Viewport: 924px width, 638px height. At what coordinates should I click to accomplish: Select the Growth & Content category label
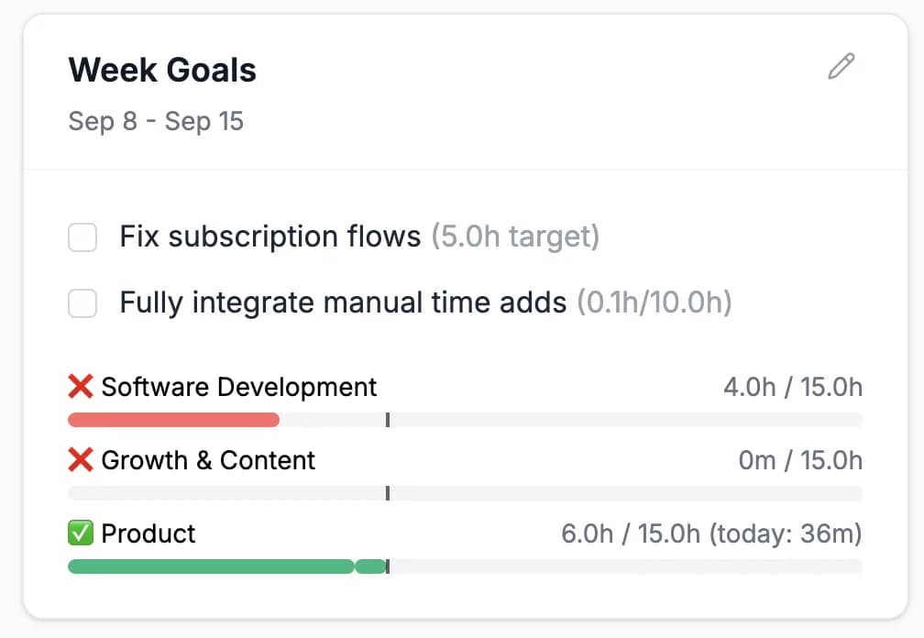(x=208, y=459)
